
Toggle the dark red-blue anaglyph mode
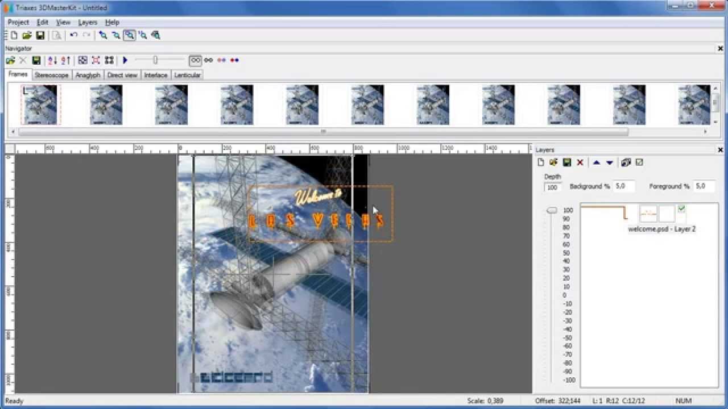(234, 60)
